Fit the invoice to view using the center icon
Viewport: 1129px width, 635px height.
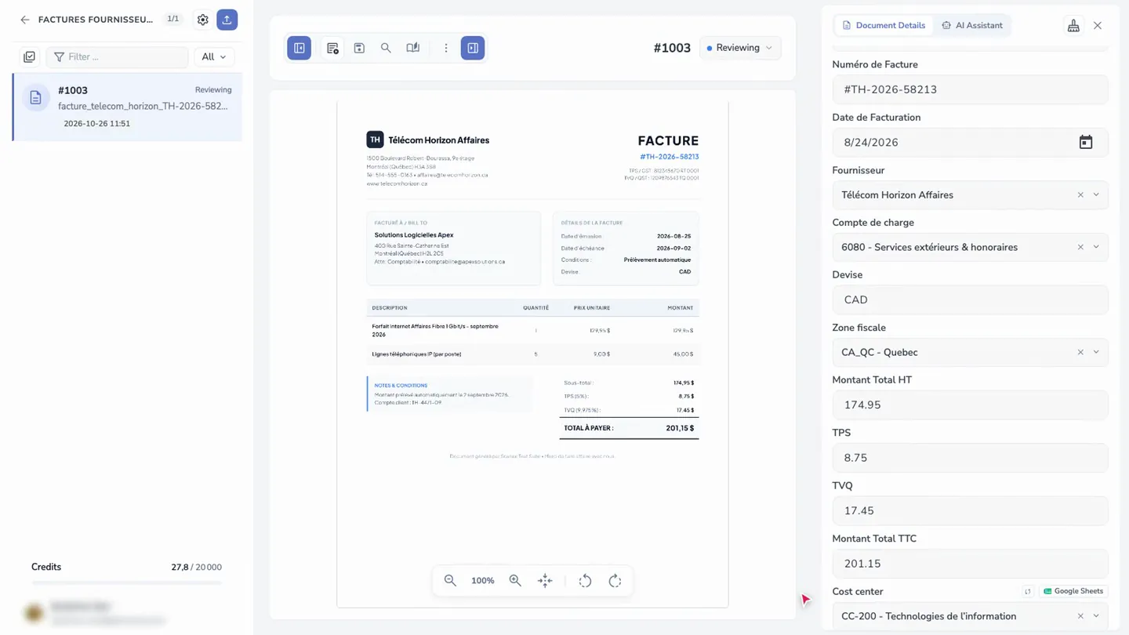[x=545, y=581]
